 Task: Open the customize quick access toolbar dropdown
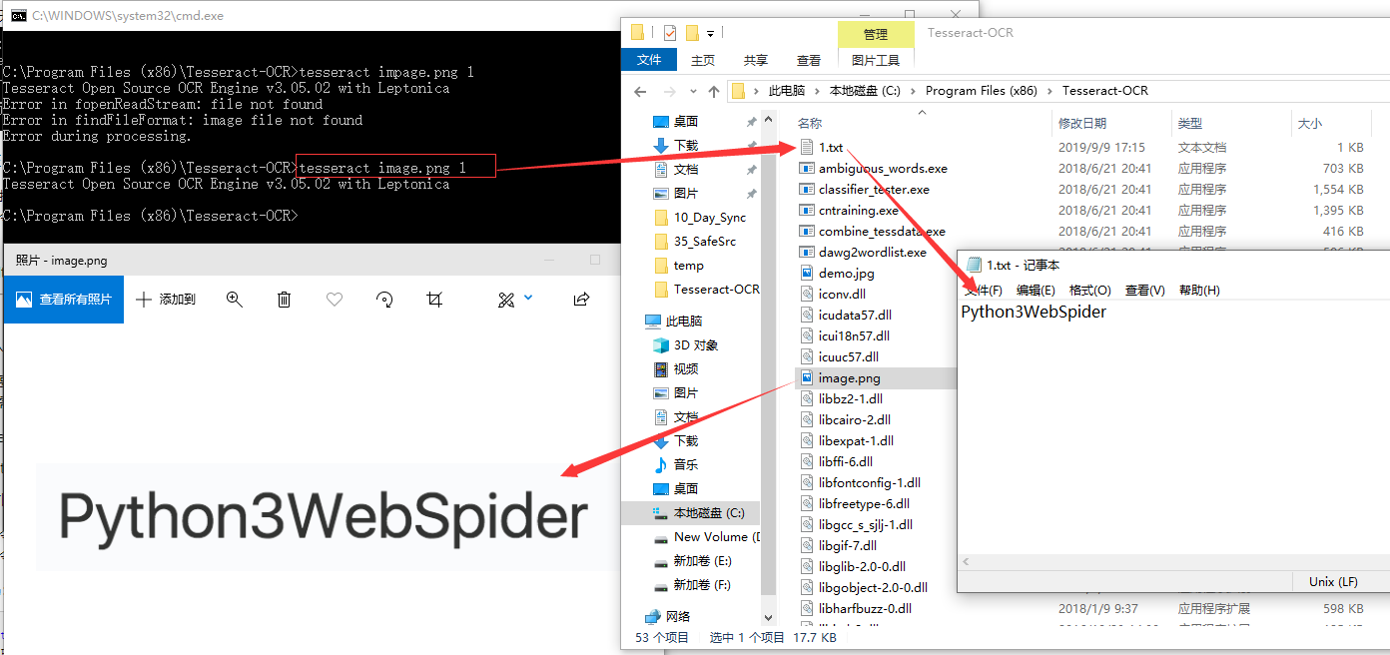click(710, 33)
